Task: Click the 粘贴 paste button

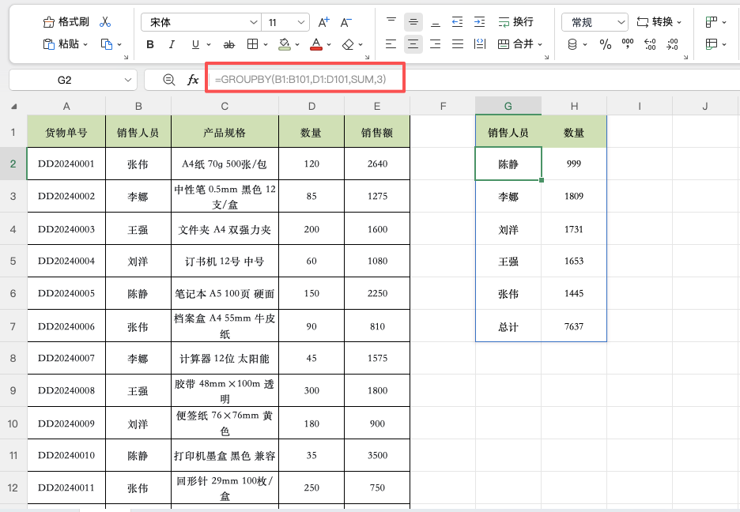Action: tap(61, 43)
